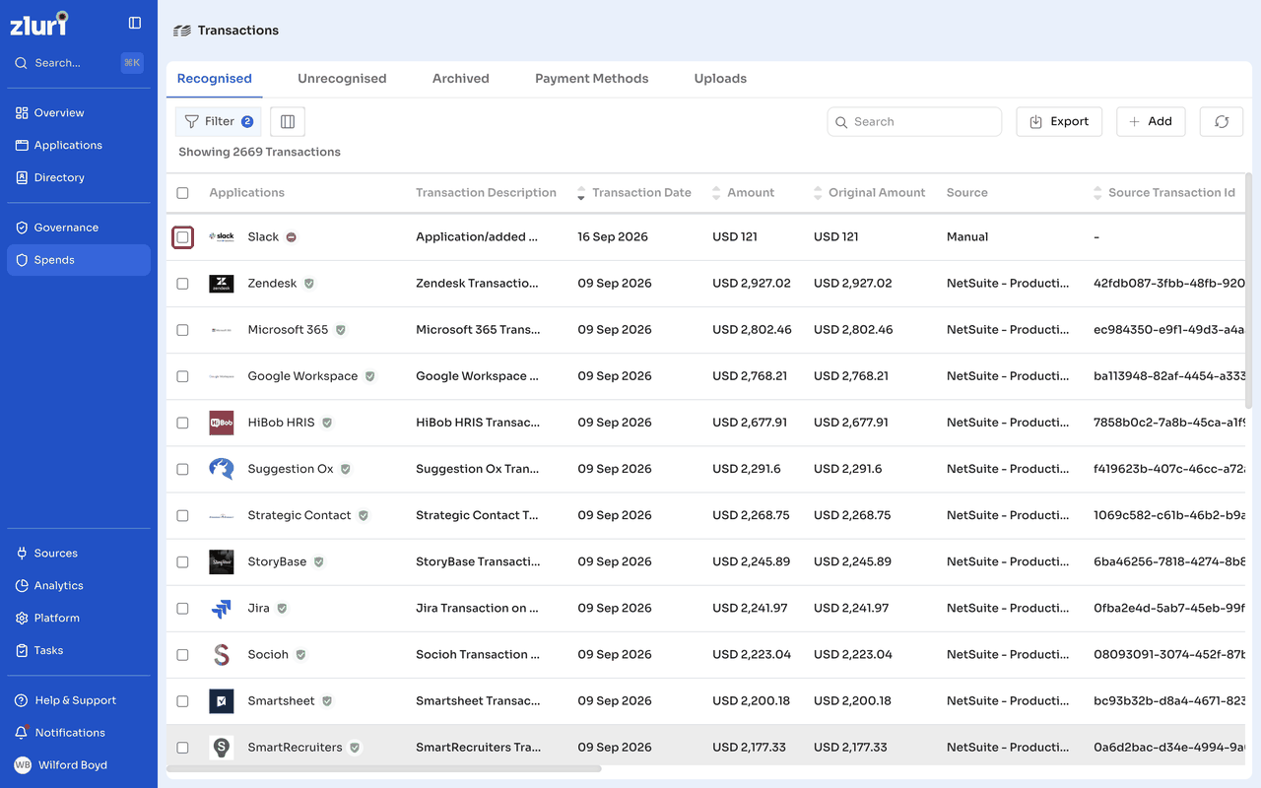Click the Add transaction button

tap(1151, 121)
